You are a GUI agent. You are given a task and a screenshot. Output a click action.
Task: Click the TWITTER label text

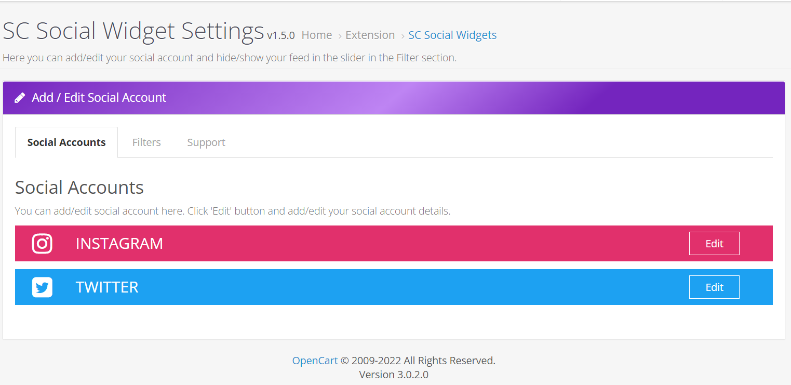(x=107, y=287)
